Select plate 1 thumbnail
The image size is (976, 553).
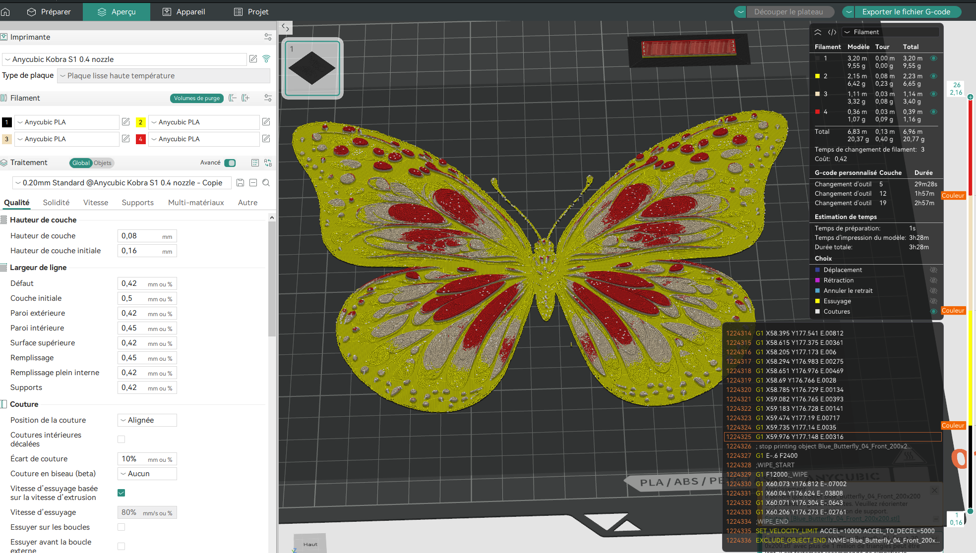[x=312, y=68]
